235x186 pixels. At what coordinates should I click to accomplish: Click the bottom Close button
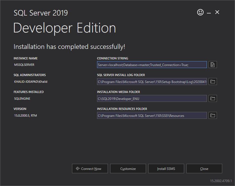coord(204,169)
